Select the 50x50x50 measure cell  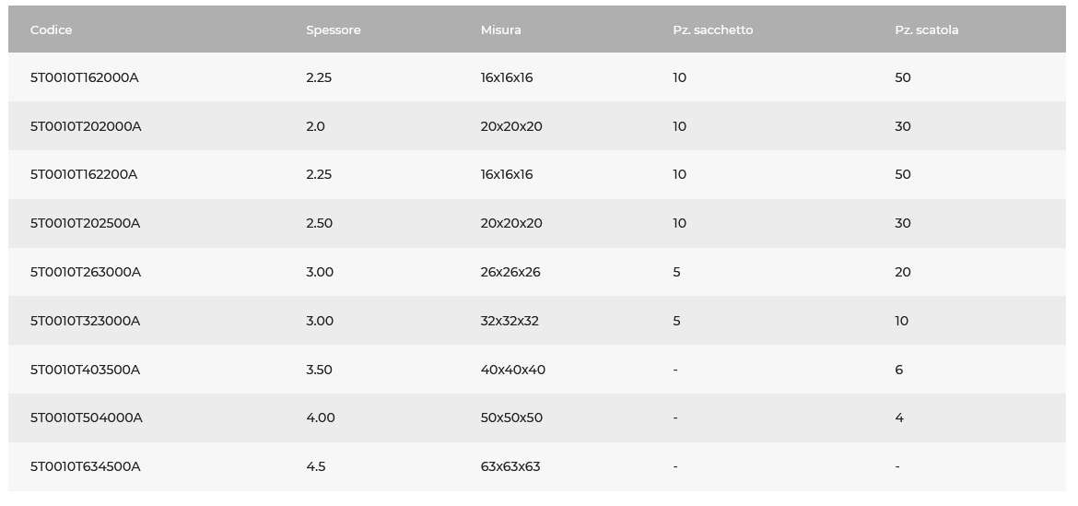click(x=511, y=418)
